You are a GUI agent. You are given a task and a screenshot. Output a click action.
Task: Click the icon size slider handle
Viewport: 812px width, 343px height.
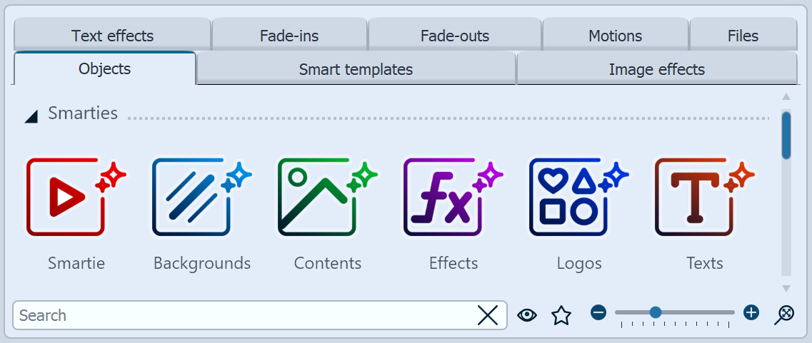click(655, 312)
